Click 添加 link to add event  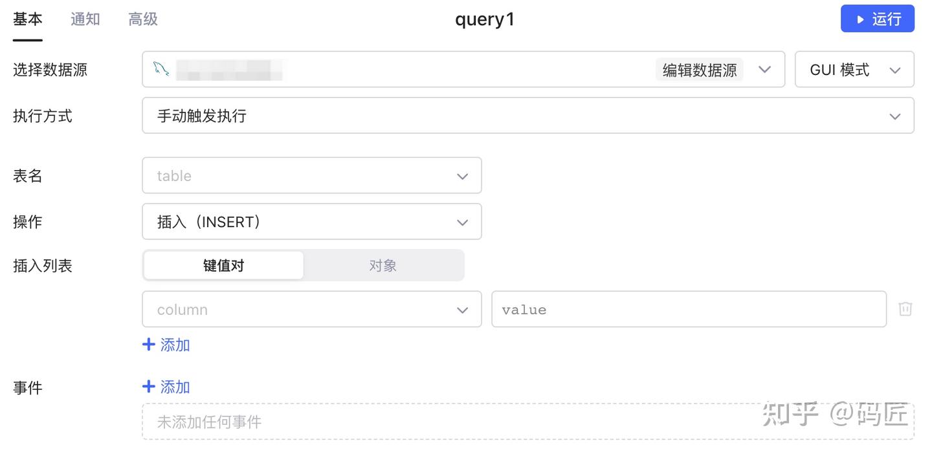tap(175, 387)
